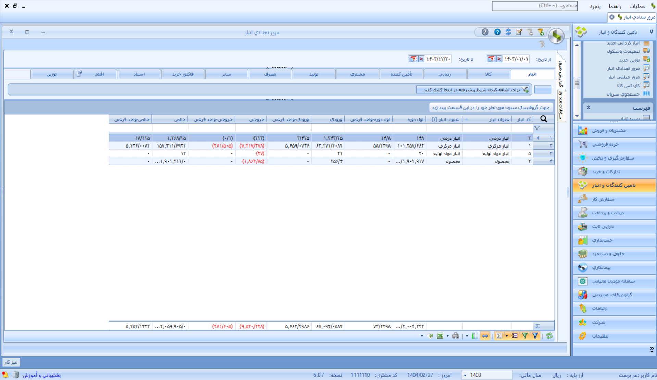Open the فاکتور خرید tab

[x=183, y=74]
